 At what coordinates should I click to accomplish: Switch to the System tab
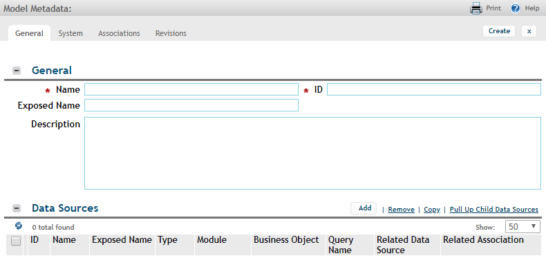click(x=70, y=33)
